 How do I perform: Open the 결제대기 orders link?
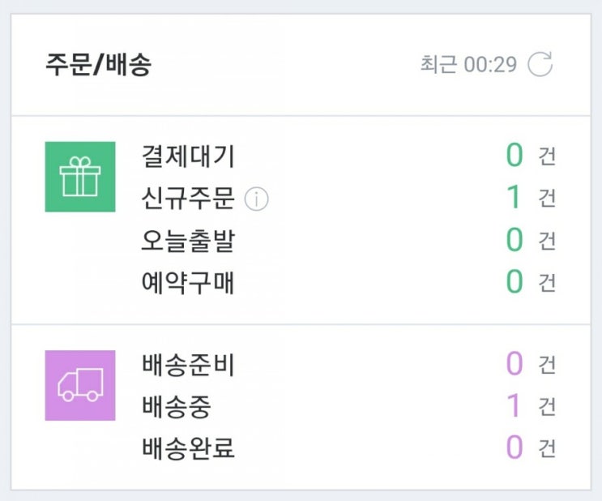(x=188, y=156)
